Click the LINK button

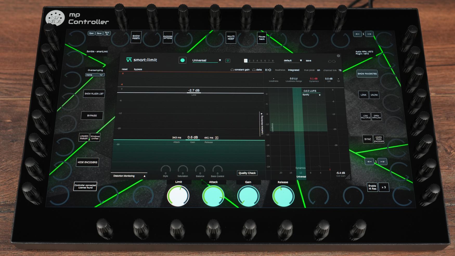(x=363, y=95)
